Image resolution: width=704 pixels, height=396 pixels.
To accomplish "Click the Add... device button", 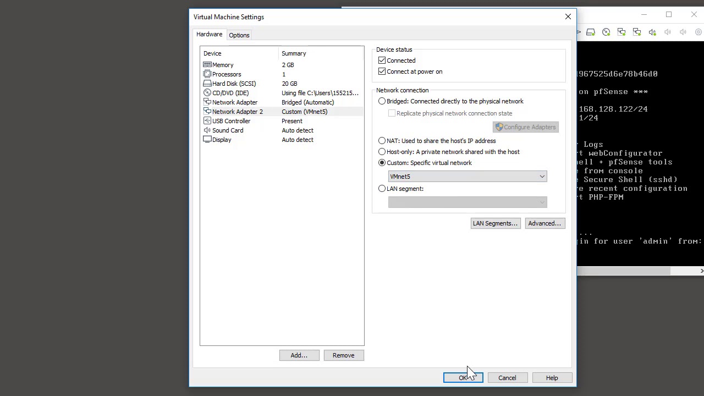I will 299,355.
